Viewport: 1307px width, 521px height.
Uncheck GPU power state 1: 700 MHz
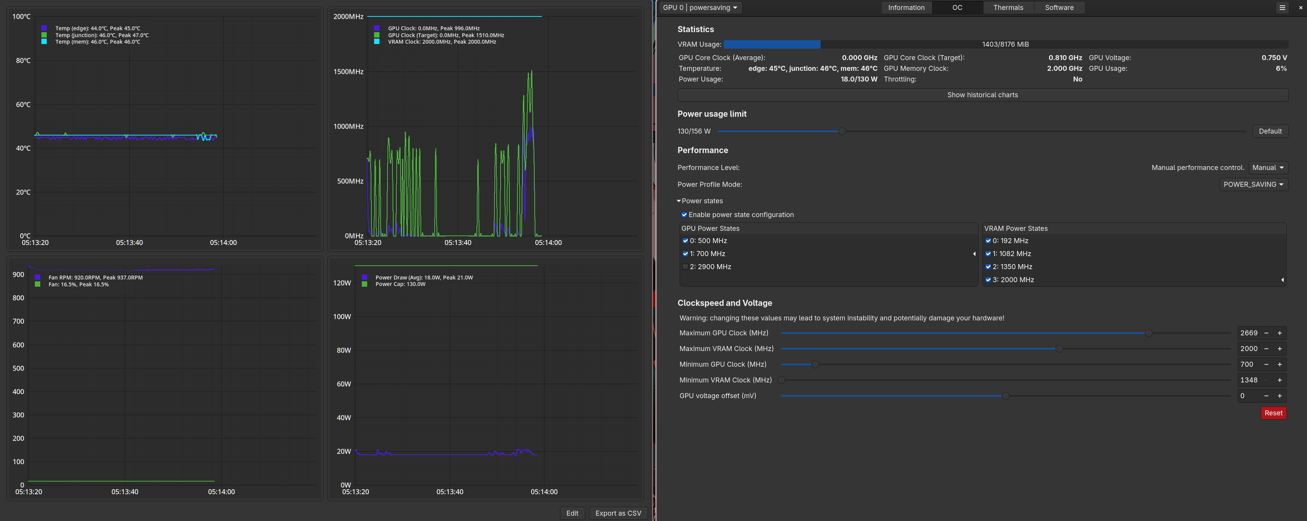tap(685, 254)
